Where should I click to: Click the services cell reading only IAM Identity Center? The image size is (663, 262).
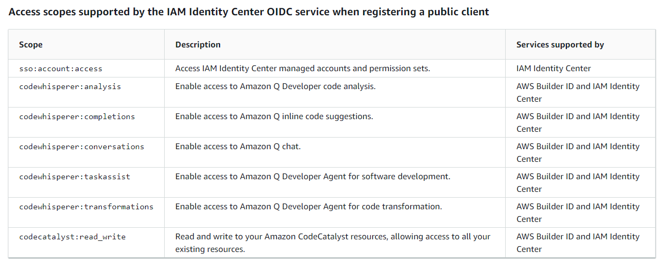pos(554,69)
